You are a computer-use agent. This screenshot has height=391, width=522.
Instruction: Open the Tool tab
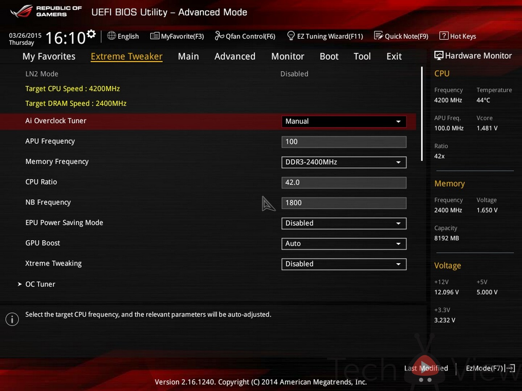click(362, 56)
